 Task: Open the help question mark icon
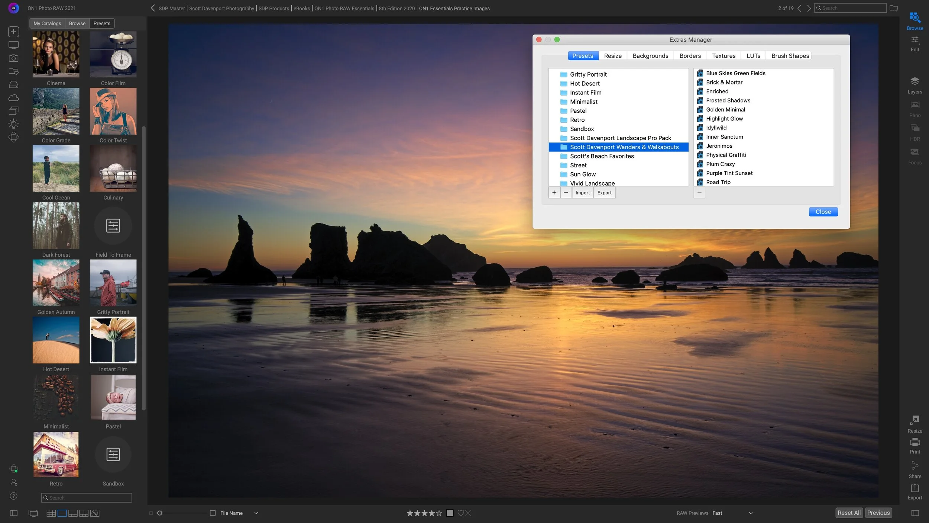pyautogui.click(x=13, y=496)
